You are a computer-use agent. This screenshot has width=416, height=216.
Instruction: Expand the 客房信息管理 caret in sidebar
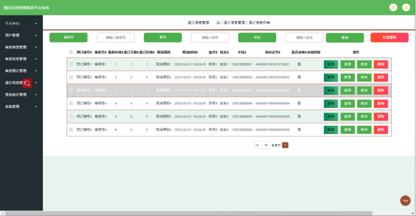click(x=36, y=59)
